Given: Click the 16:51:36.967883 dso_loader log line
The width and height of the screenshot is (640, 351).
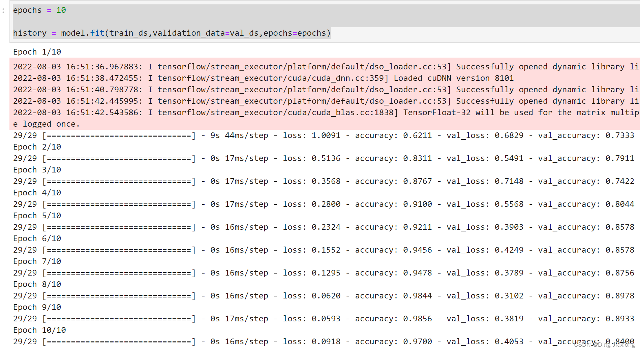Looking at the screenshot, I should [326, 67].
